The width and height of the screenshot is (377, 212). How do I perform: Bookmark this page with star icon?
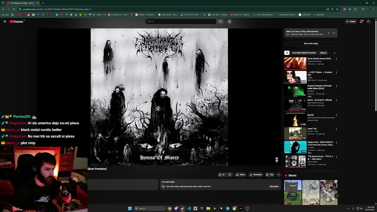coord(337,9)
